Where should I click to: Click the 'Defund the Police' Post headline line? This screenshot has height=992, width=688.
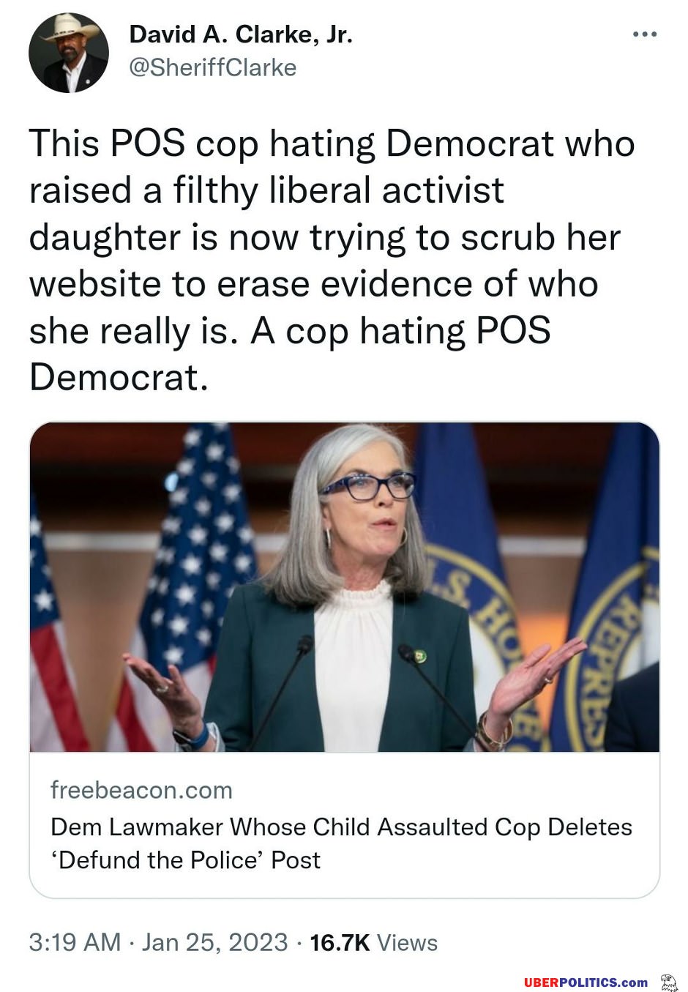(185, 859)
